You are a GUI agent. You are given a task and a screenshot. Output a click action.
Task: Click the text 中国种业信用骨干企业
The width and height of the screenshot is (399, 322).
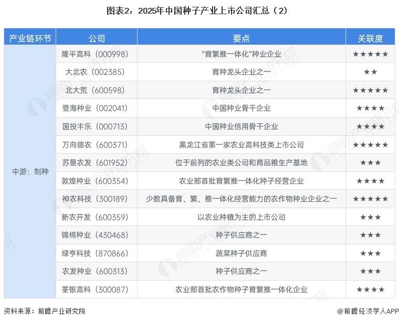tap(241, 126)
